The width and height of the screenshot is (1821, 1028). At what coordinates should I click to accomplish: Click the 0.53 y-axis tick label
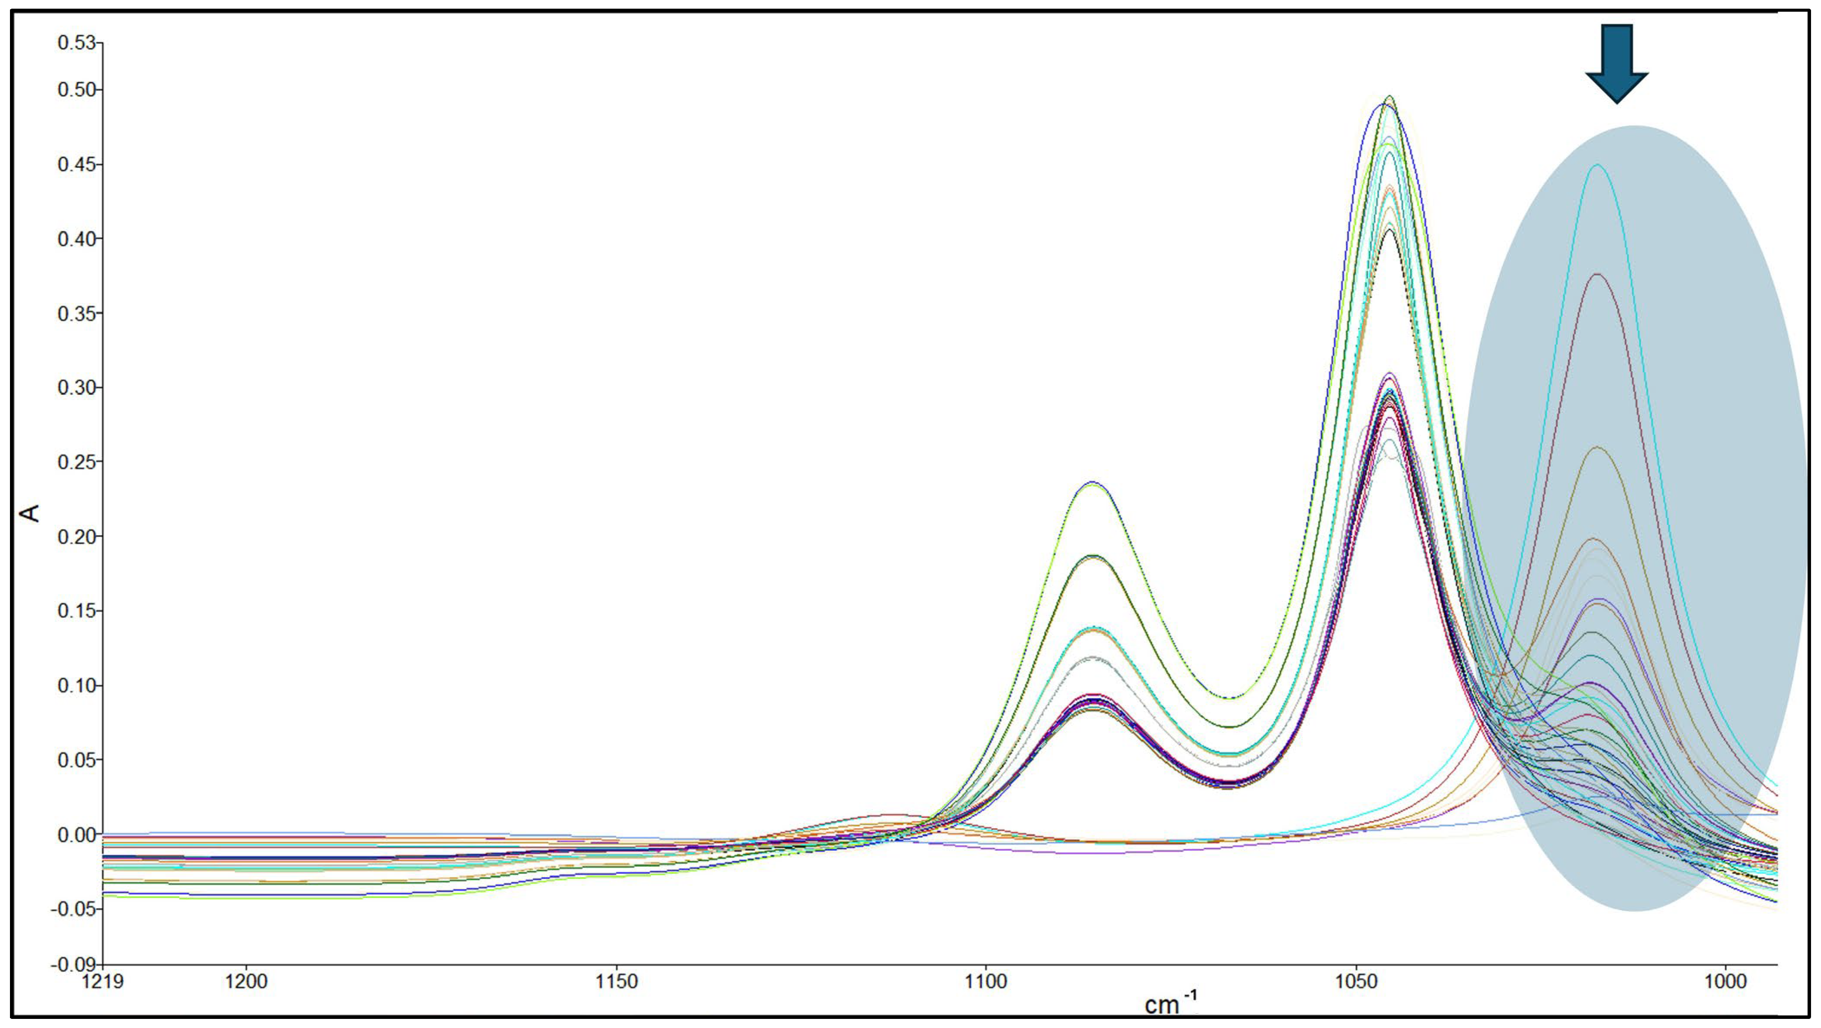[75, 43]
